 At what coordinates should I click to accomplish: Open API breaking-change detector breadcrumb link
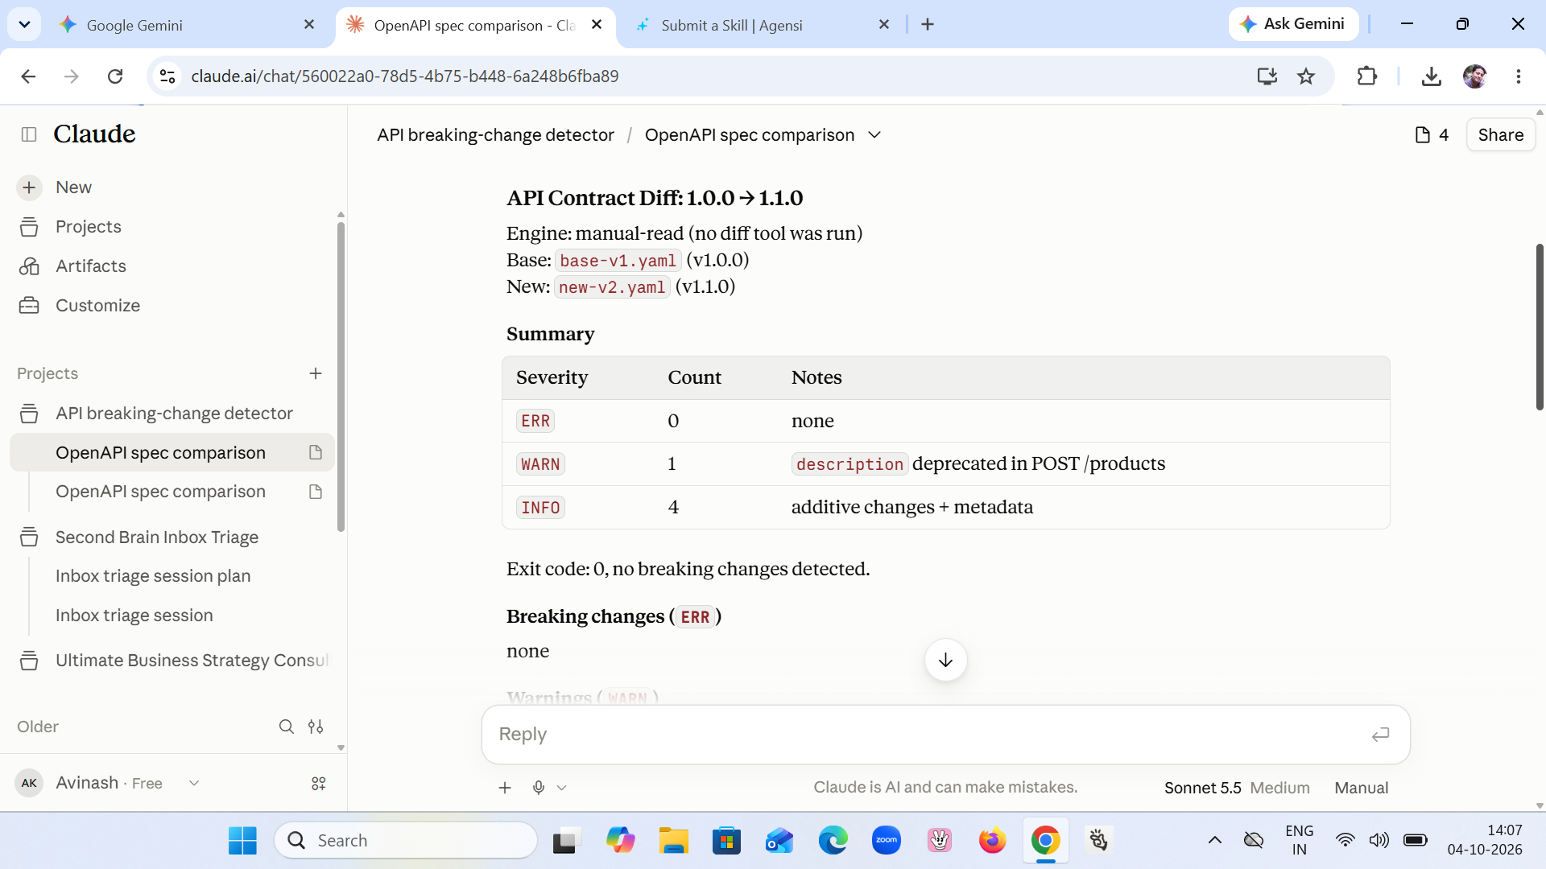(495, 135)
